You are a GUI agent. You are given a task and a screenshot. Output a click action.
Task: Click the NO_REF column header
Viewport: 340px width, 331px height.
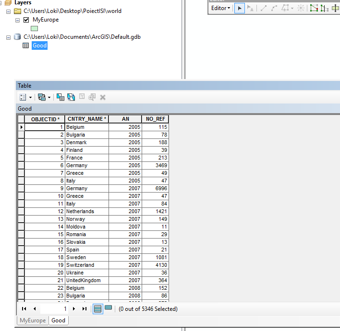click(x=155, y=119)
